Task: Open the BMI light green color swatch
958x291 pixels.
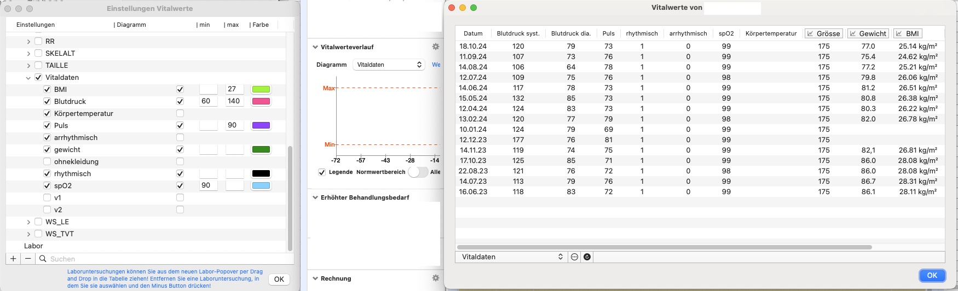Action: 261,89
